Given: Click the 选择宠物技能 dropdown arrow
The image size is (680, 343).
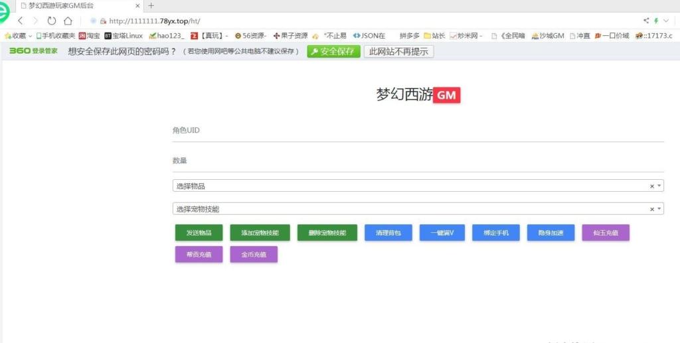Looking at the screenshot, I should coord(659,209).
